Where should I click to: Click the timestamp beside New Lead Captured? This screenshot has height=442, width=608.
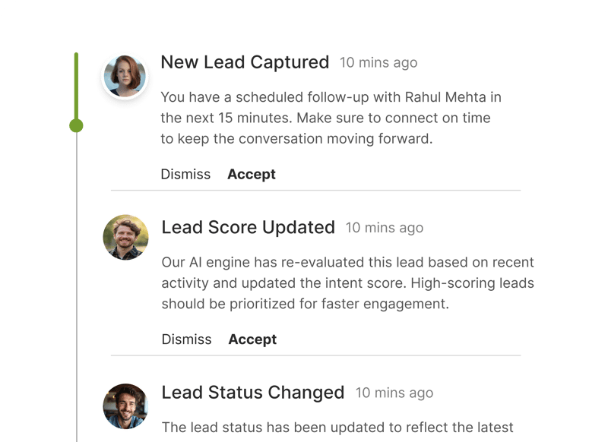pos(378,63)
